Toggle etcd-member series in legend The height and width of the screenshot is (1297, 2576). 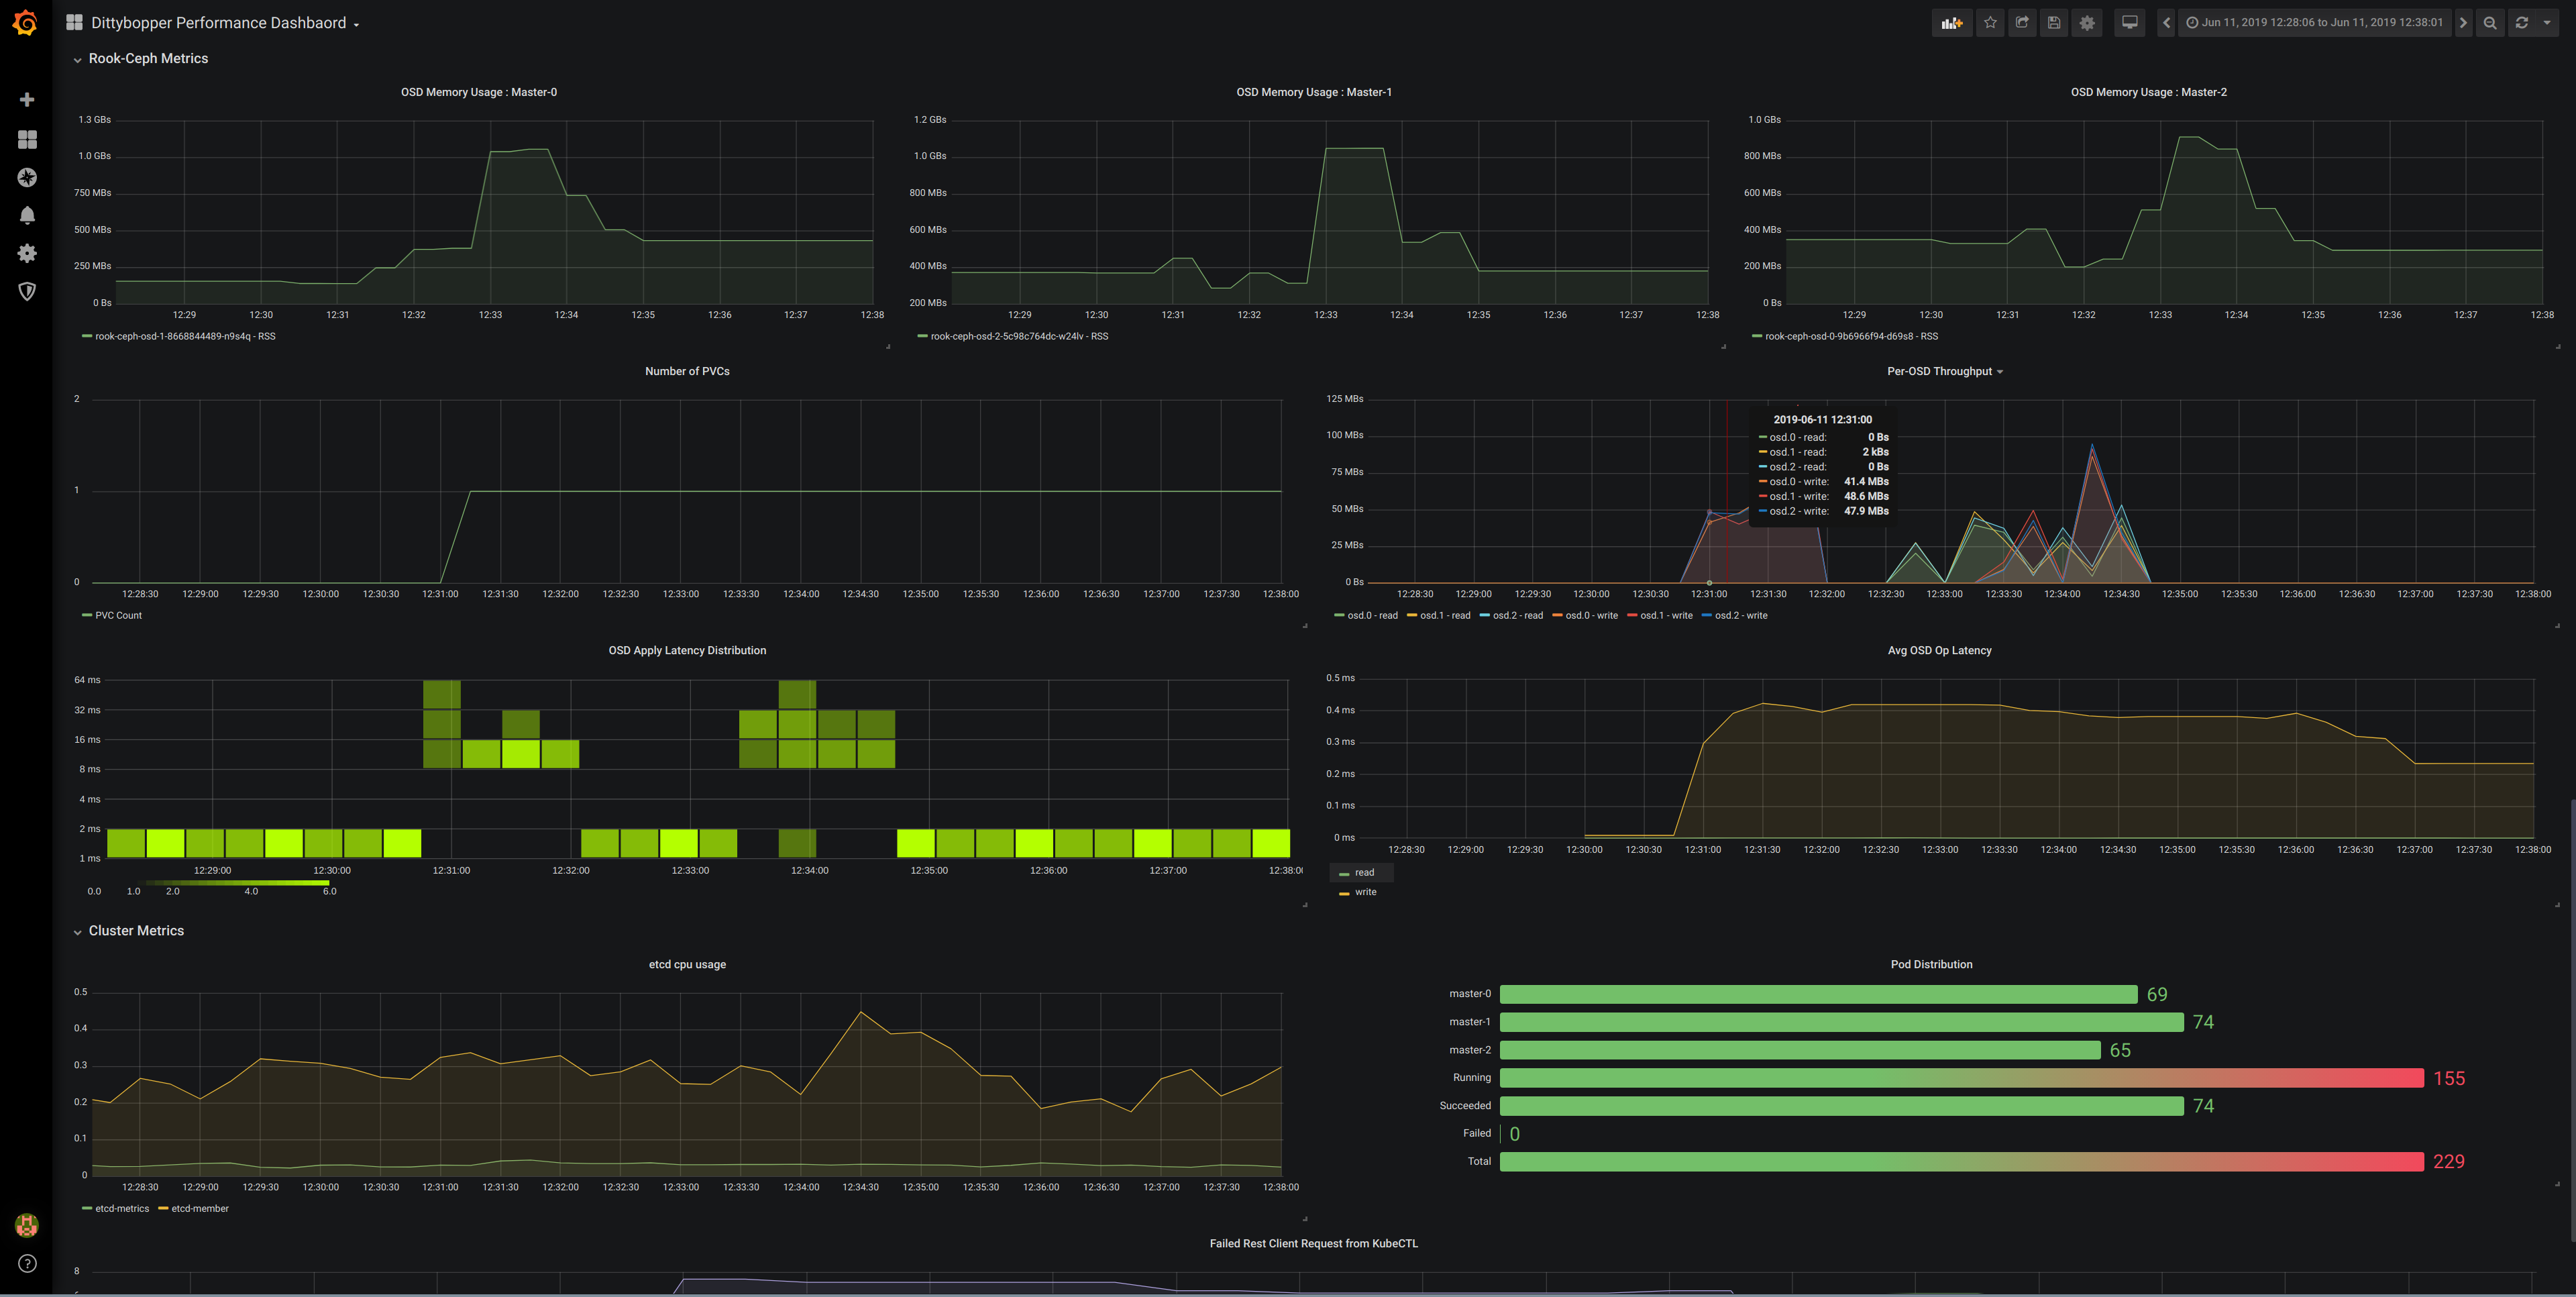pos(199,1209)
